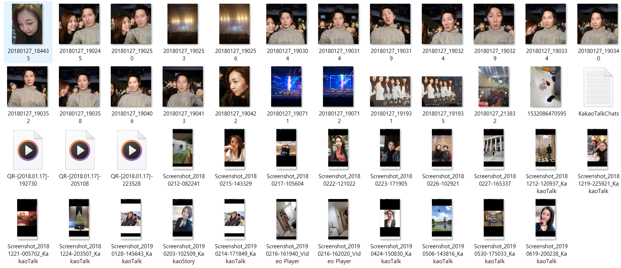The width and height of the screenshot is (621, 268).
Task: Select Screenshot_20180212-082241
Action: click(x=183, y=149)
